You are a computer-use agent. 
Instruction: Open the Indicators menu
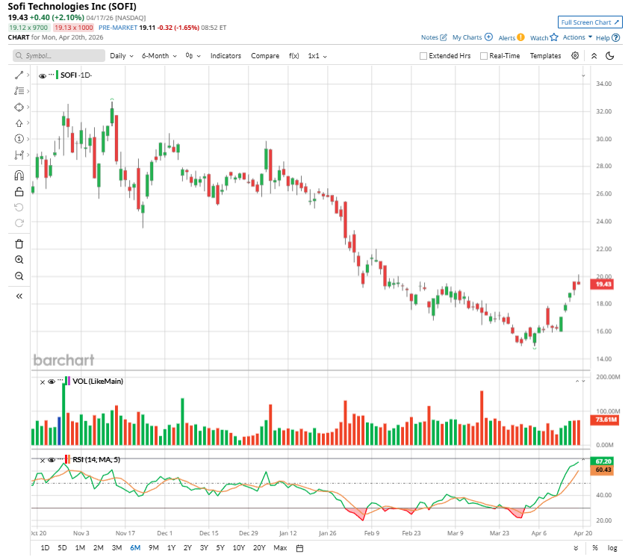(226, 56)
